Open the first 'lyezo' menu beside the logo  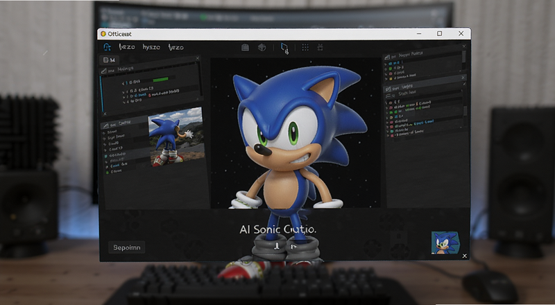(127, 47)
